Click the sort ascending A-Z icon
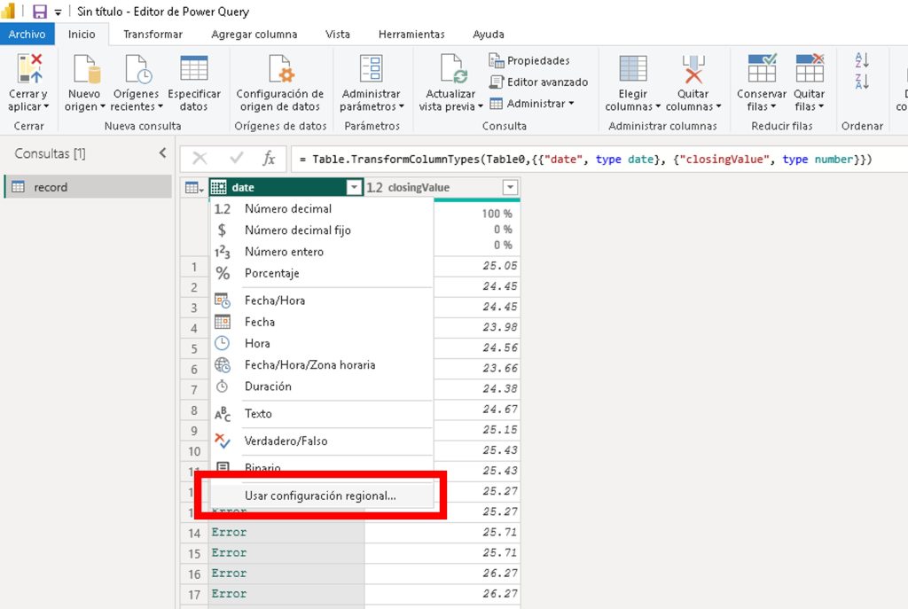The image size is (908, 609). tap(862, 60)
